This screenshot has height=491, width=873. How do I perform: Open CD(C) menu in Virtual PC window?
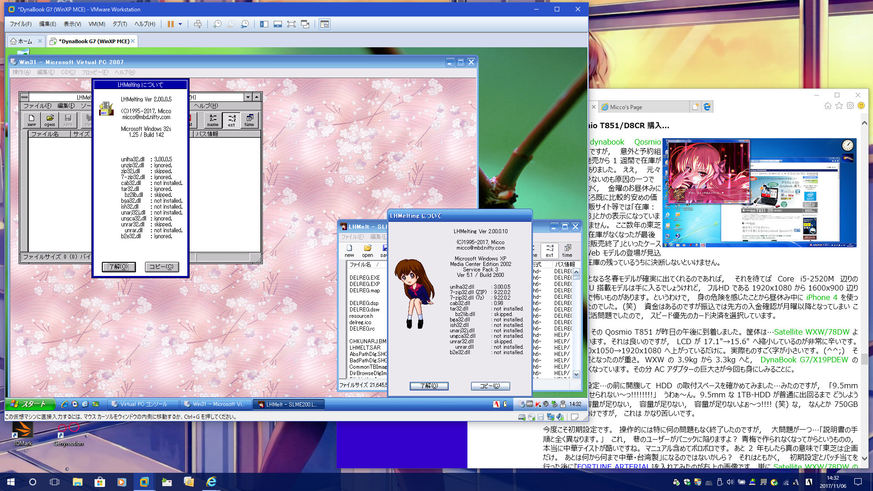pyautogui.click(x=68, y=72)
